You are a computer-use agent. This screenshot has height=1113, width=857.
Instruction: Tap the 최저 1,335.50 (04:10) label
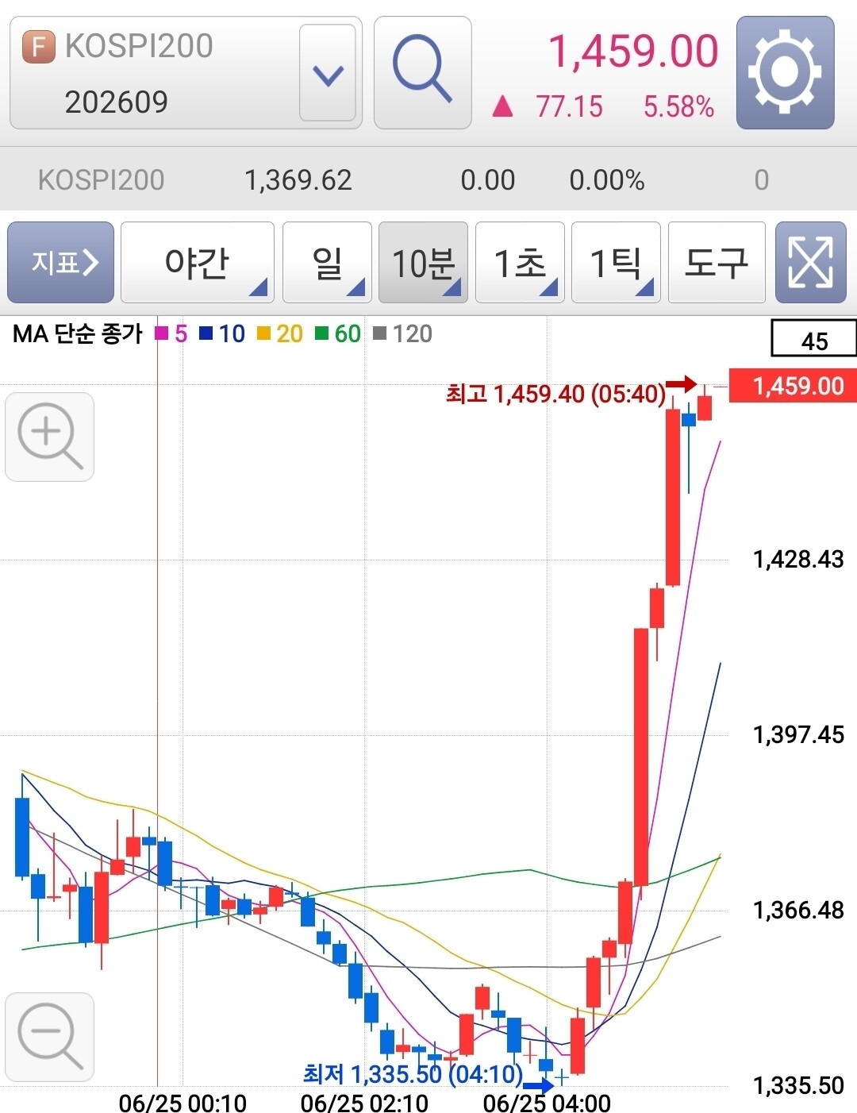[413, 1074]
